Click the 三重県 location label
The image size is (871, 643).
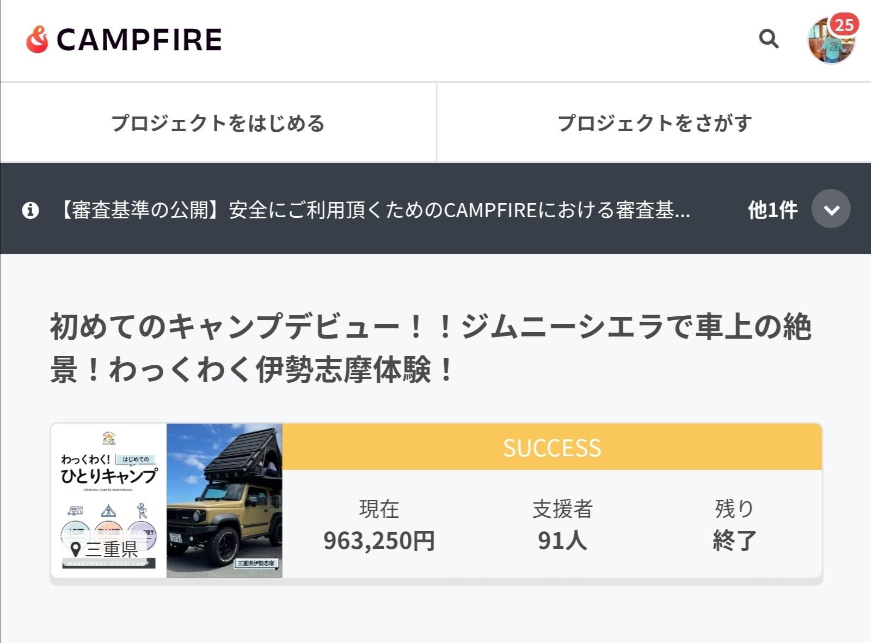tap(112, 549)
